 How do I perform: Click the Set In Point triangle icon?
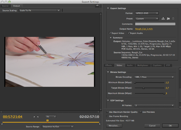click(x=34, y=117)
